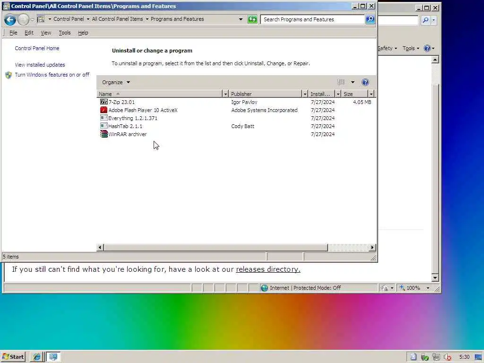Image resolution: width=484 pixels, height=363 pixels.
Task: Open the Windows Start button
Action: point(13,357)
